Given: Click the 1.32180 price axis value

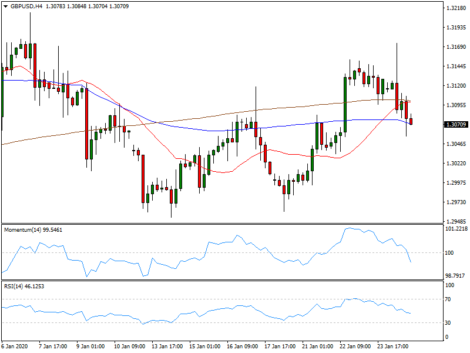Looking at the screenshot, I should pyautogui.click(x=456, y=8).
